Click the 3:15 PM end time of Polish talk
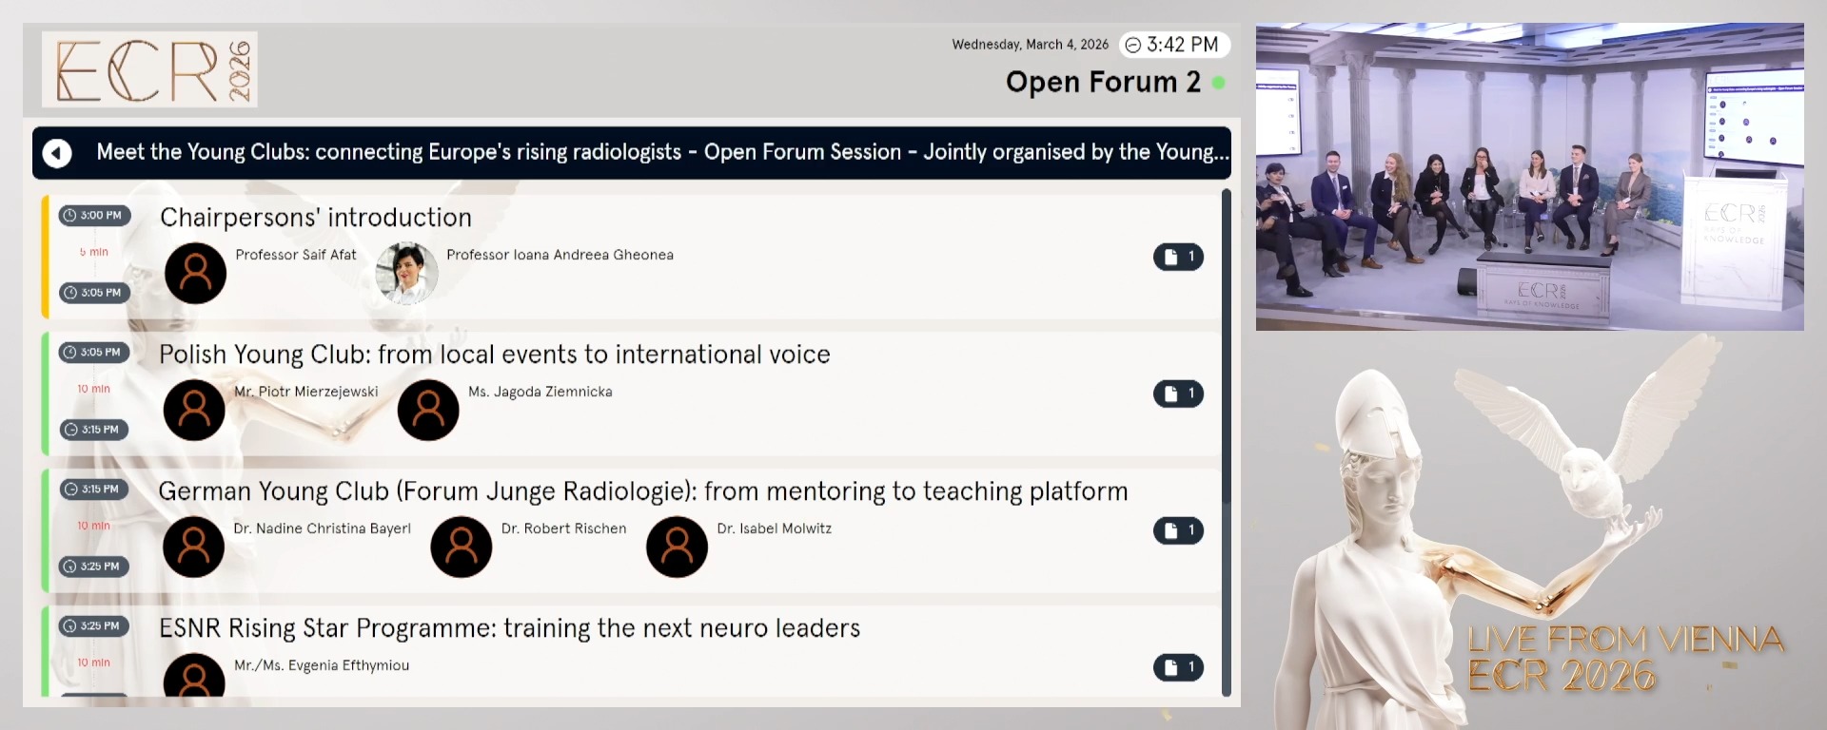 (x=94, y=430)
